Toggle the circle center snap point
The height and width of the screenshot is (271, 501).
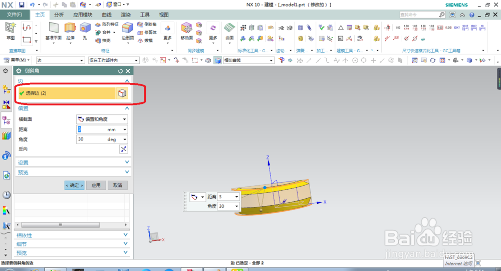pyautogui.click(x=355, y=60)
